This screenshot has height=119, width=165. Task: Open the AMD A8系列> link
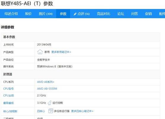pos(46,82)
